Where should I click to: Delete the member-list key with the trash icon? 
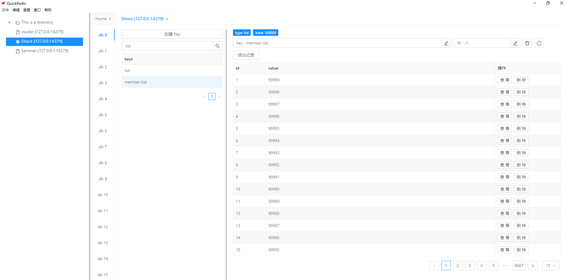tap(527, 43)
